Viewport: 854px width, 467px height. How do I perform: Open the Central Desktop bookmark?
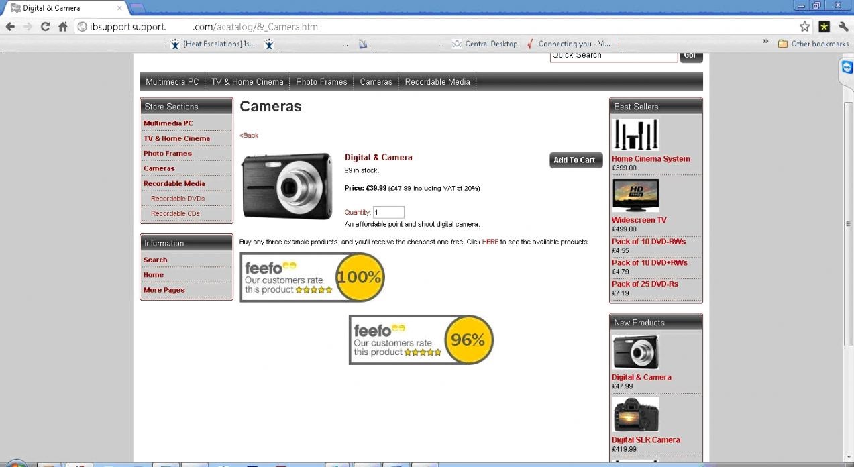click(x=484, y=44)
